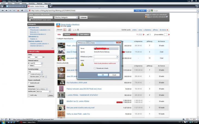The image size is (199, 124).
Task: Choose the largest font size A
Action: tap(78, 30)
